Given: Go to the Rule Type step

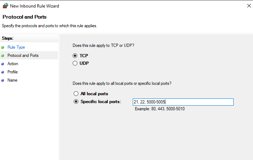Looking at the screenshot, I should point(16,47).
